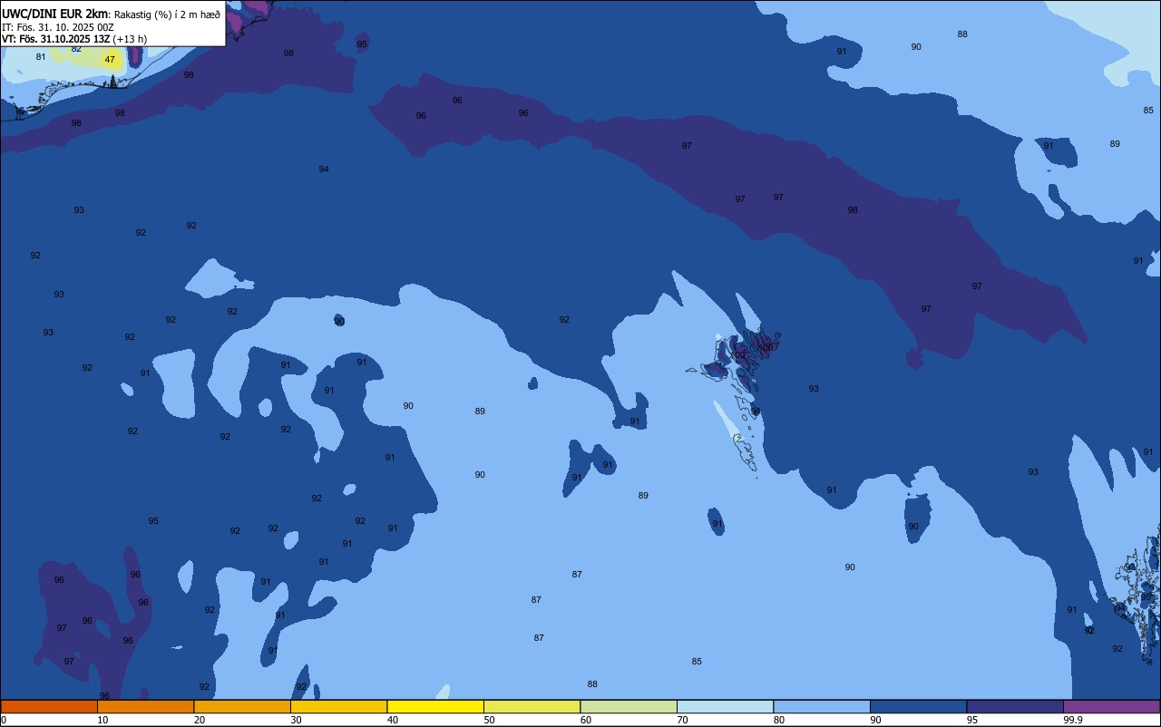Viewport: 1161px width, 727px height.
Task: Click the '(+13 h)' forecast offset text
Action: coord(130,39)
